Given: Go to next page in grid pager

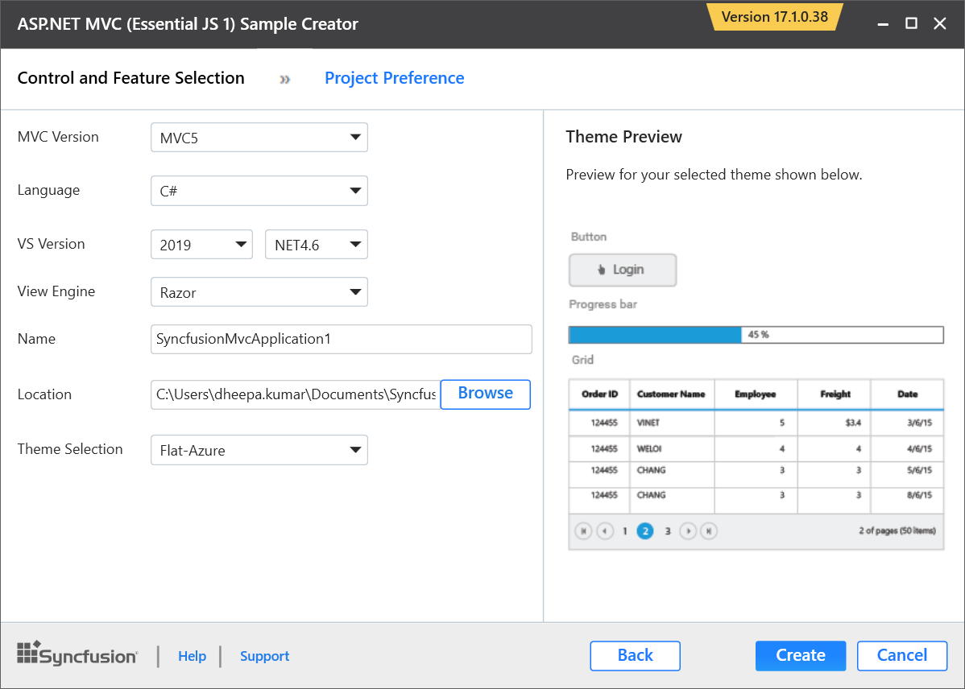Looking at the screenshot, I should coord(688,531).
